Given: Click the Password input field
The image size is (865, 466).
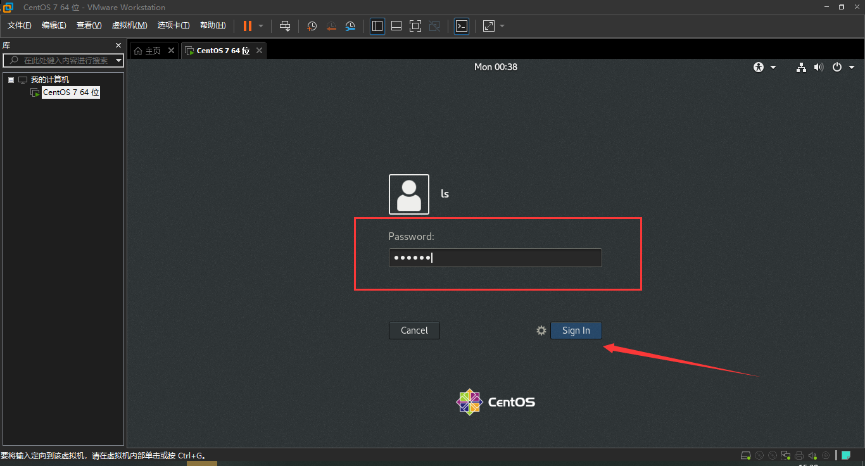Looking at the screenshot, I should 495,258.
